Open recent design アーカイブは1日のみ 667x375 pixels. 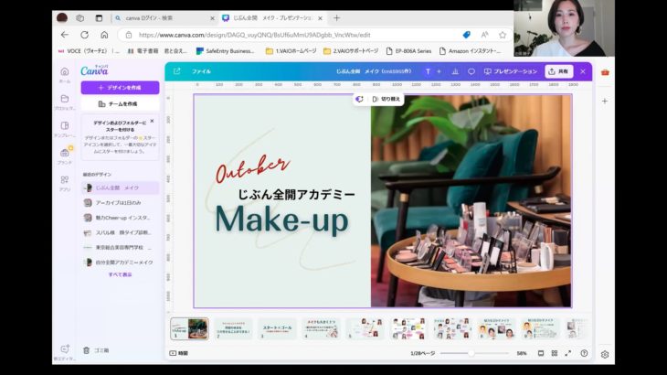(x=120, y=203)
